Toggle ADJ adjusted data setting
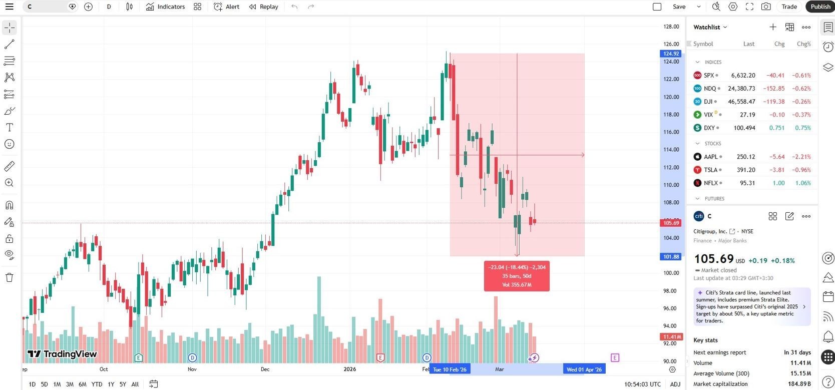 pos(675,384)
